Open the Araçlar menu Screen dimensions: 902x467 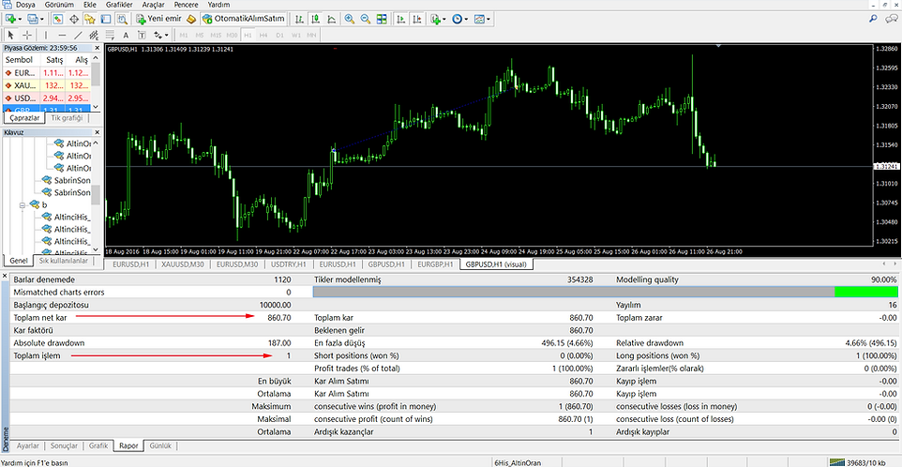(153, 5)
